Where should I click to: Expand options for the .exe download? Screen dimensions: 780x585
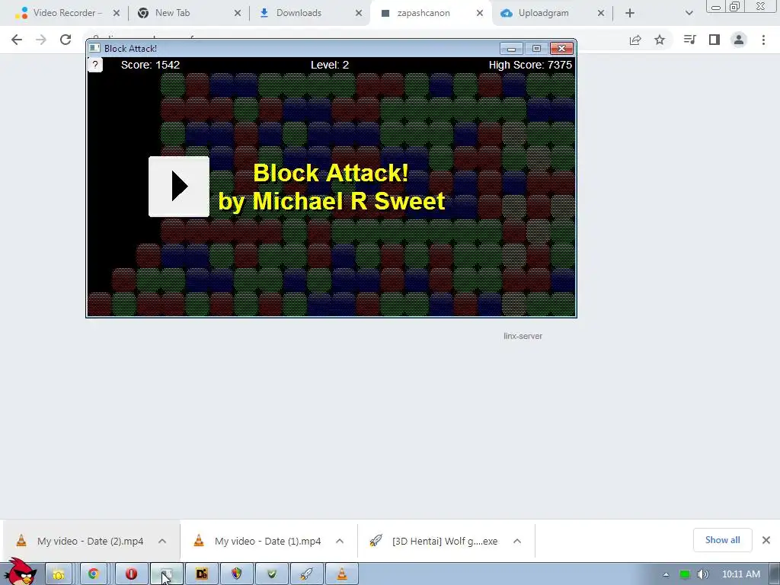pyautogui.click(x=517, y=541)
